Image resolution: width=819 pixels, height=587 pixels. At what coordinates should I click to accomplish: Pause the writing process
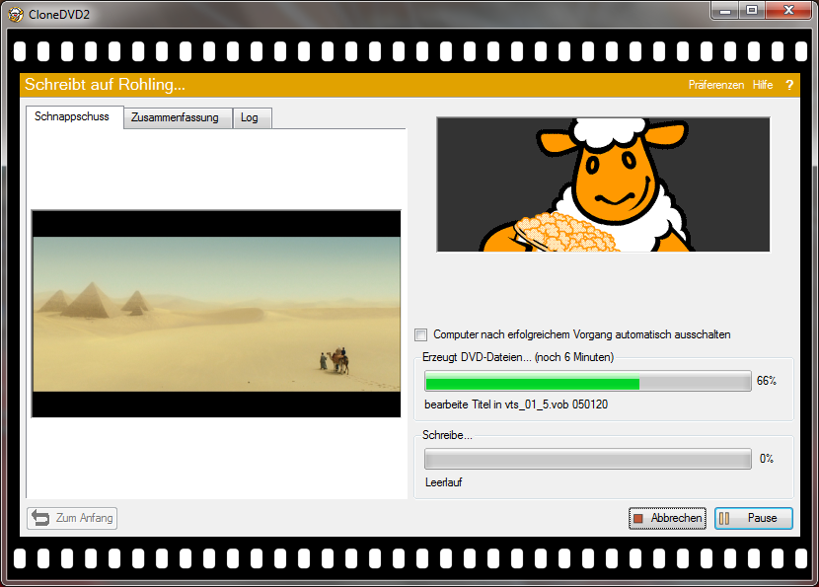(x=754, y=518)
